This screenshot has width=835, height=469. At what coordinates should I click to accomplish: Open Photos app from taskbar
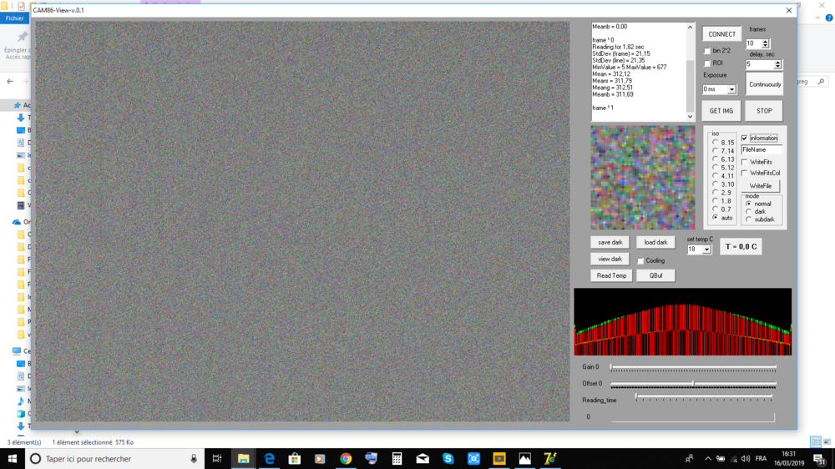[x=524, y=458]
